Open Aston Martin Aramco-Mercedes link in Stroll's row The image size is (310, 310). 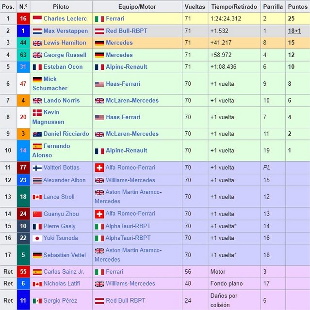coord(128,197)
